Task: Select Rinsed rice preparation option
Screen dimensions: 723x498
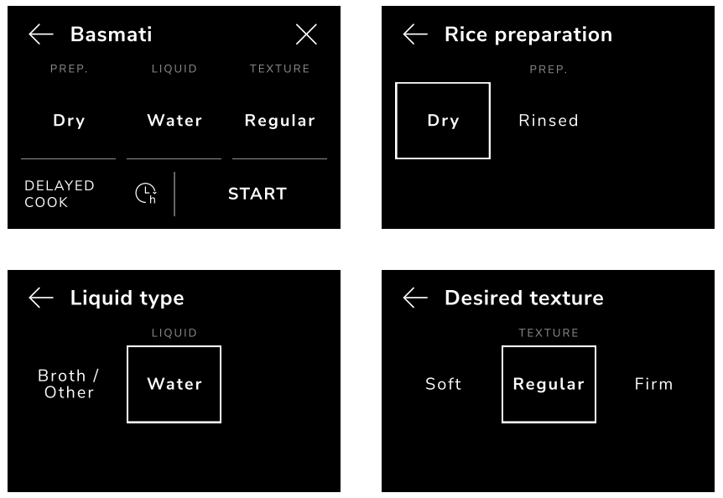Action: [x=549, y=121]
